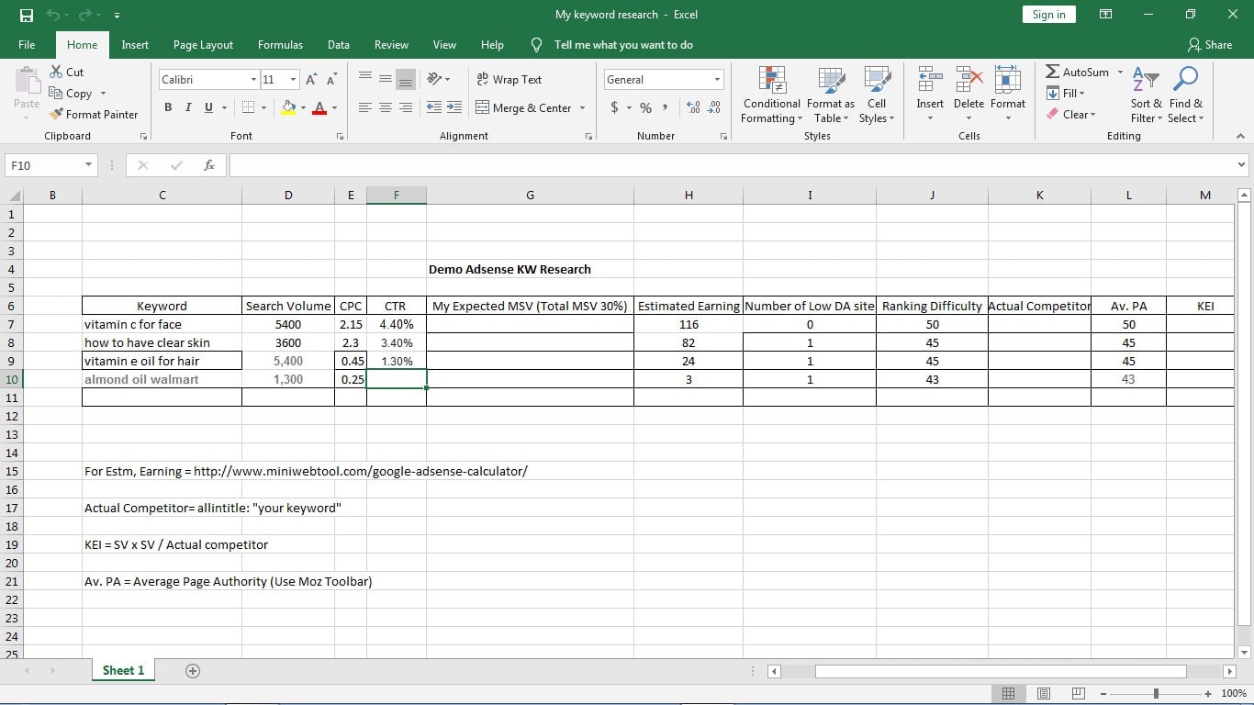Open the Formulas ribbon tab
This screenshot has width=1254, height=705.
tap(280, 45)
